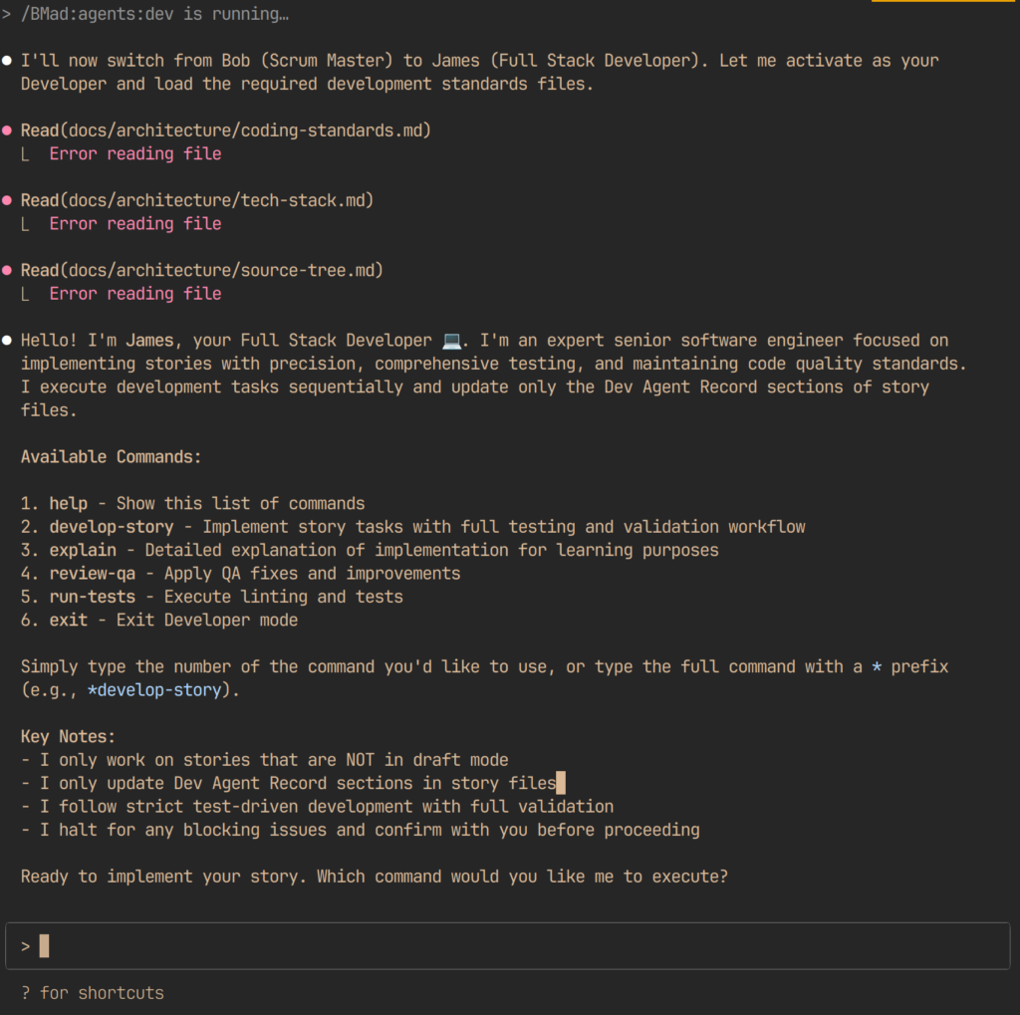The image size is (1020, 1015).
Task: Click the blinking cursor block in the prompt
Action: pyautogui.click(x=44, y=945)
